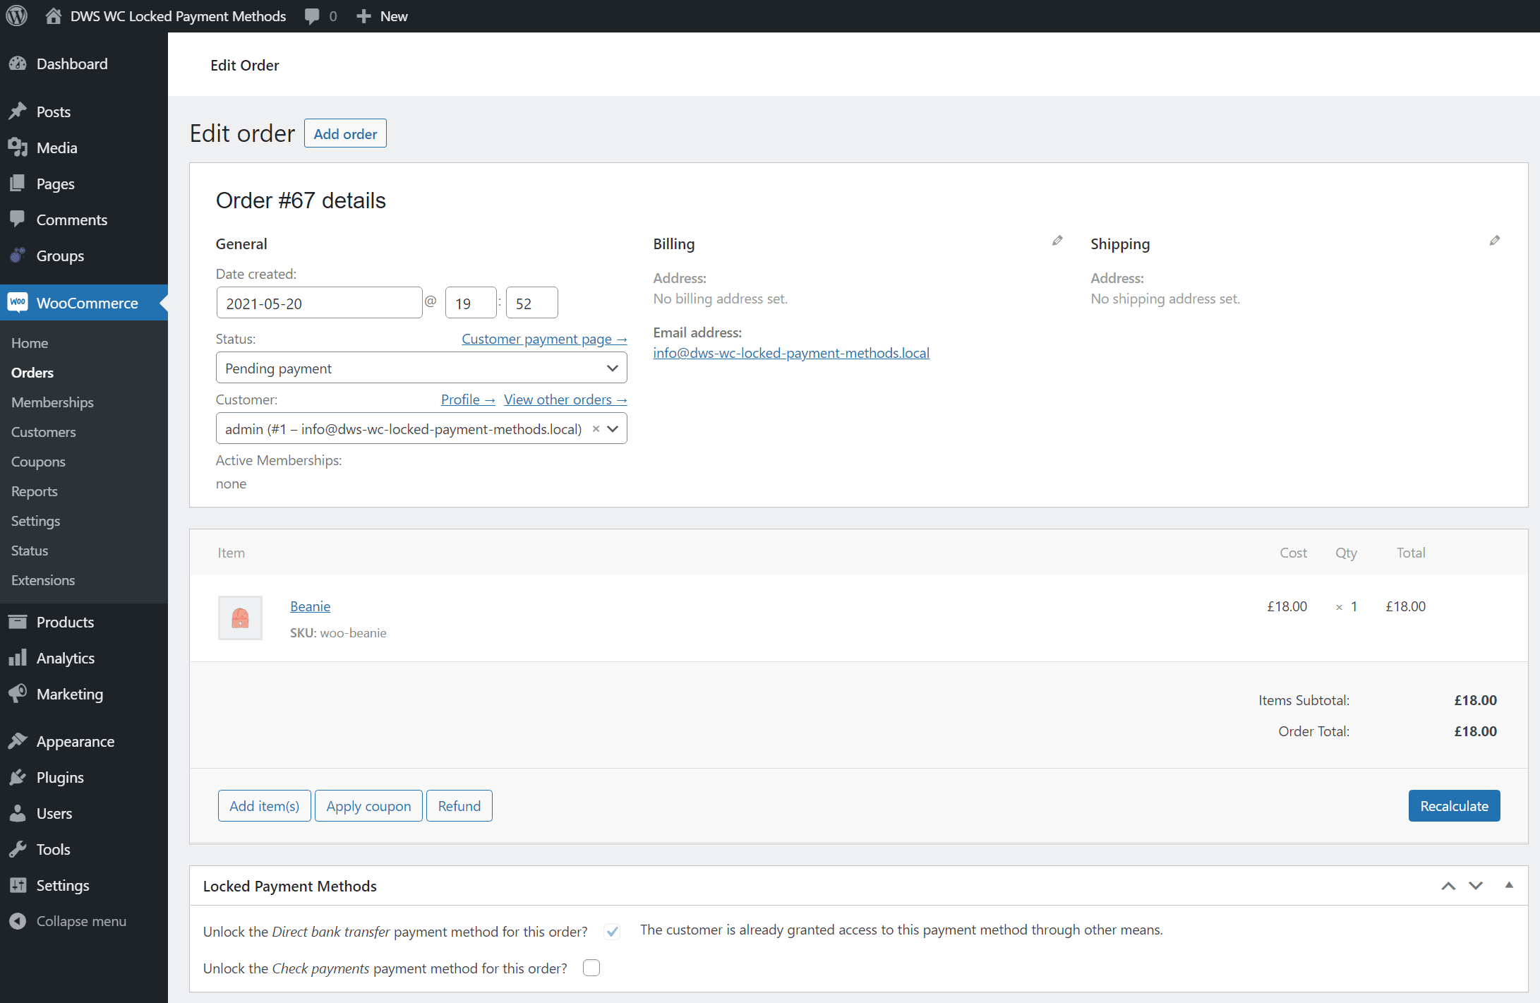Screen dimensions: 1540x1003
Task: Click the Beanie product thumbnail
Action: pos(240,618)
